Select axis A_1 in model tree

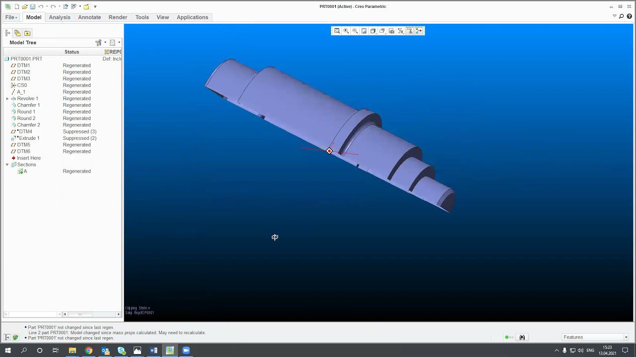(x=21, y=92)
